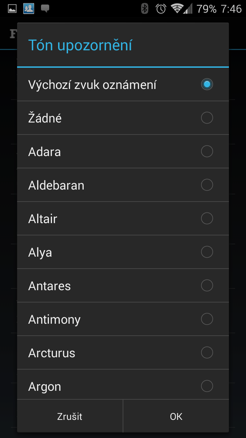Tap the 79% battery indicator
246x438 pixels.
[x=206, y=9]
